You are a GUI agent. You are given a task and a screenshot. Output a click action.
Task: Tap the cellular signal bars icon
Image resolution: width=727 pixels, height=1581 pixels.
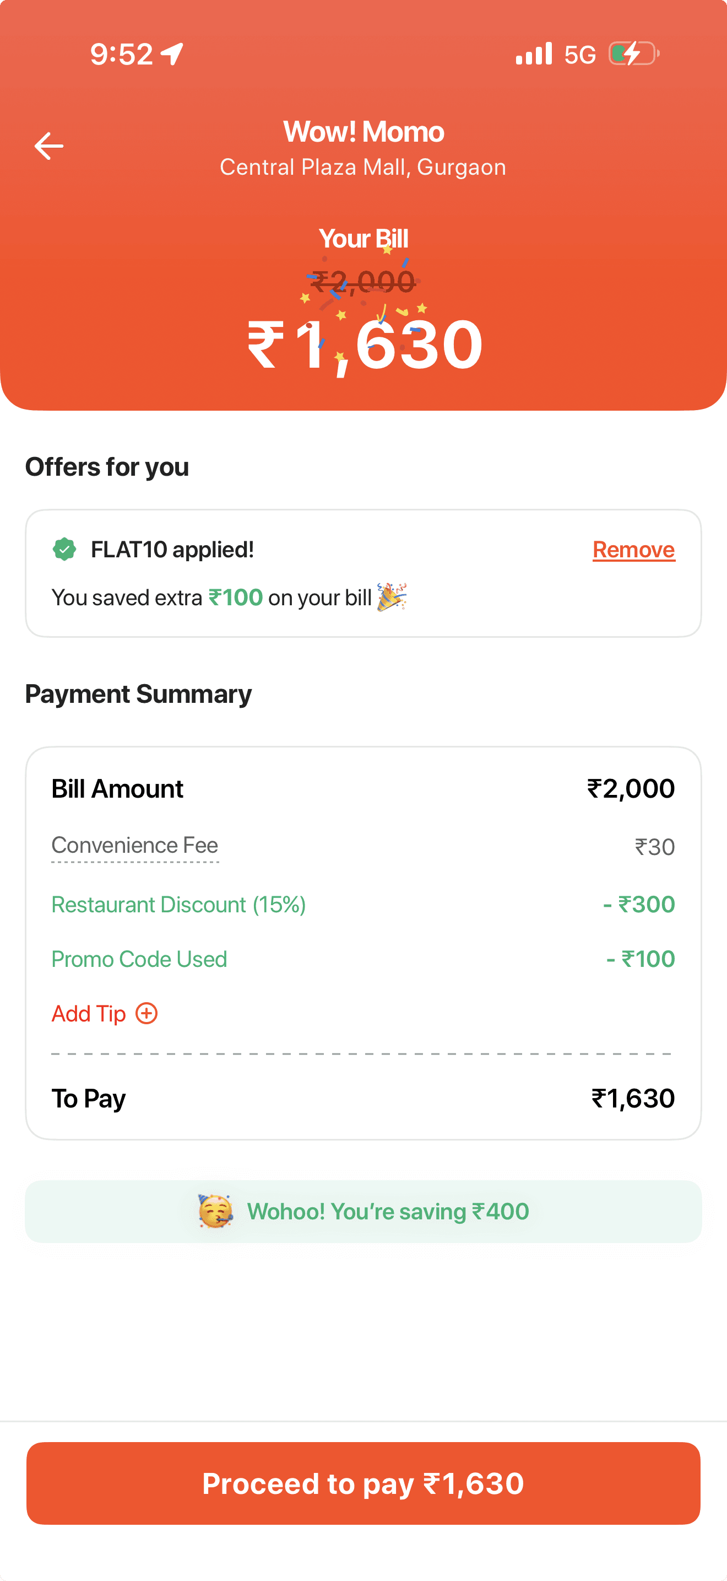[534, 54]
